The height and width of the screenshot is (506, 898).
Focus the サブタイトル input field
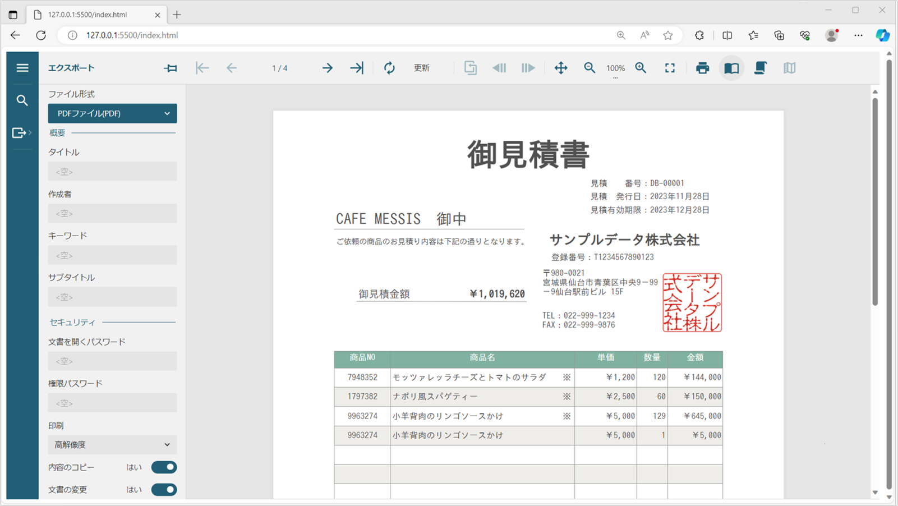pos(112,297)
